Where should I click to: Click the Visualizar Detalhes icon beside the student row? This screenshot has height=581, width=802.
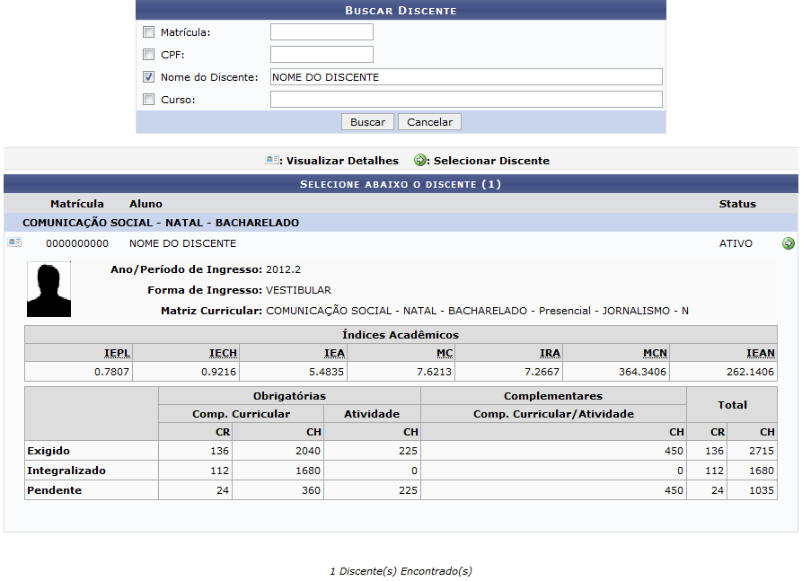[14, 243]
